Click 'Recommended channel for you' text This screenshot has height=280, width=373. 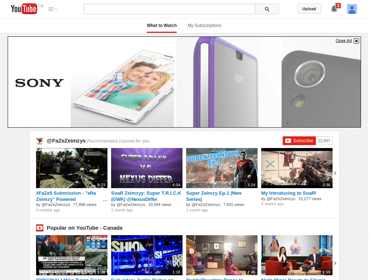coord(118,141)
